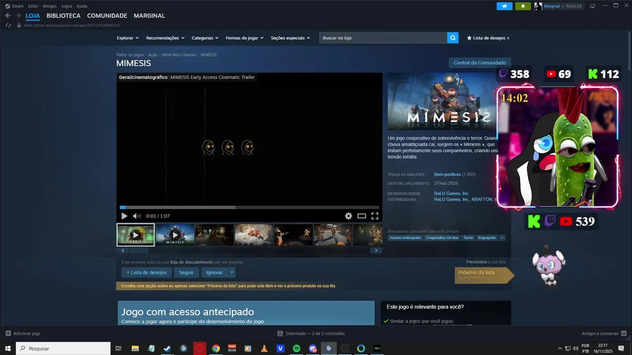Expand the Explorar dropdown
The image size is (632, 355).
click(x=128, y=38)
